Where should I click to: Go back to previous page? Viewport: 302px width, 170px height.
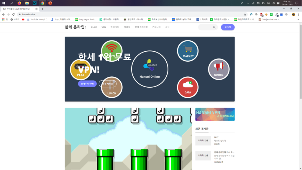tap(4, 14)
